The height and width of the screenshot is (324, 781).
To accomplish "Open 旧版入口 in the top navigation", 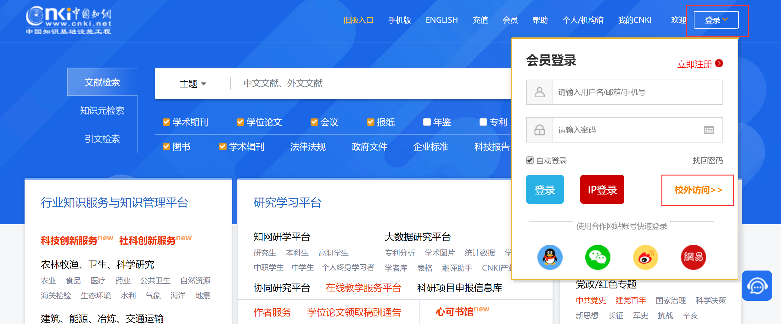I will (358, 20).
